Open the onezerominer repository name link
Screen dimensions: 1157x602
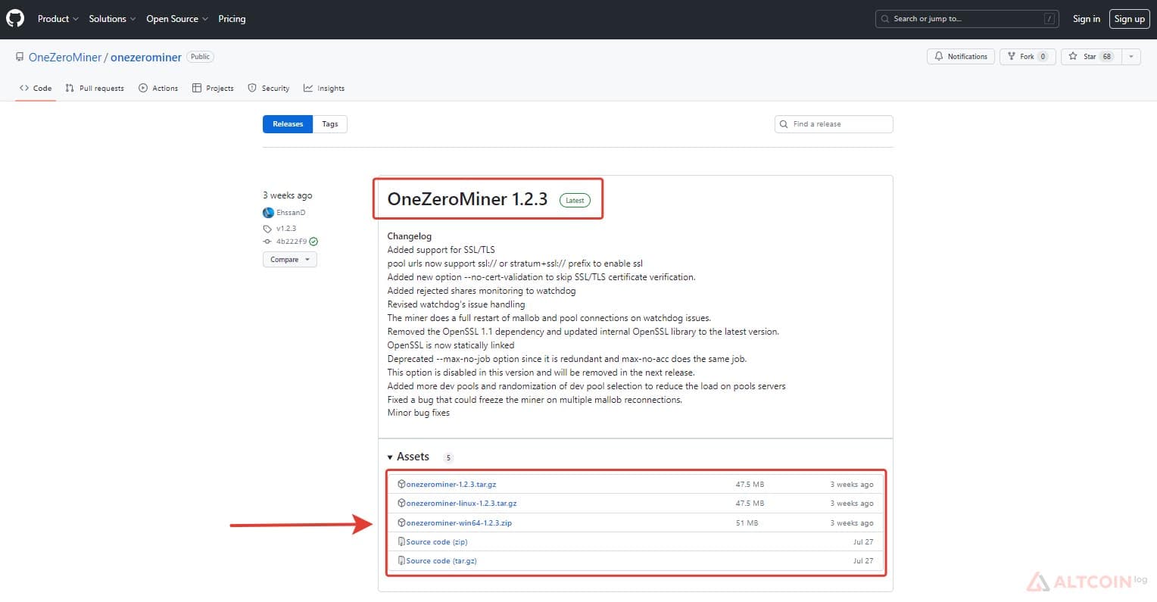(x=146, y=58)
